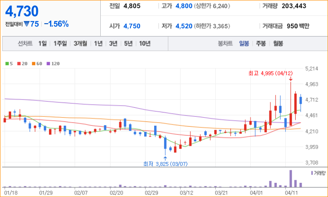Click the 3,708 price axis label
The image size is (328, 197).
click(312, 162)
